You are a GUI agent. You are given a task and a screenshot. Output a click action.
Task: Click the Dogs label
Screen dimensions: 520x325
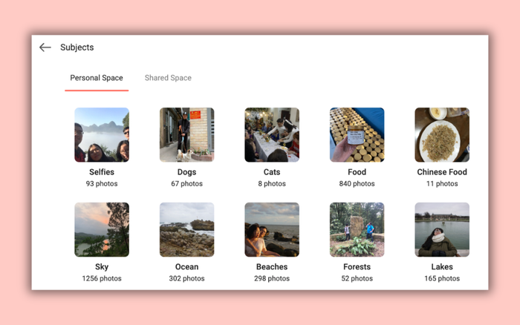coord(186,172)
